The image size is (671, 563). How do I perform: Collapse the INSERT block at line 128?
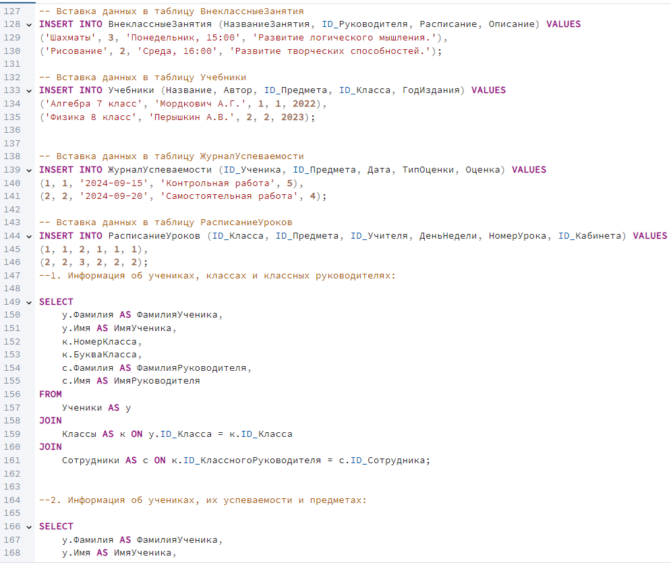(x=29, y=25)
